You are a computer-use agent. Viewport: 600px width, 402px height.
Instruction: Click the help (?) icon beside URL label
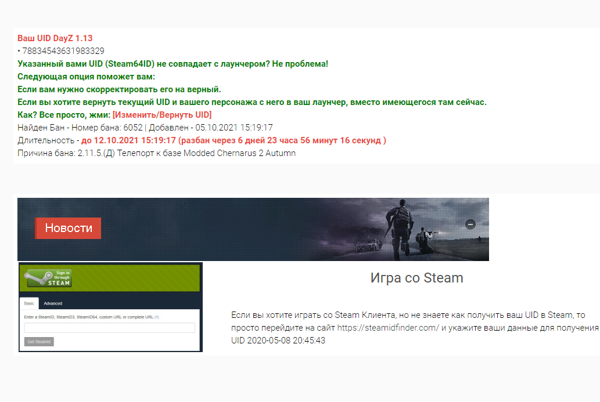(156, 317)
